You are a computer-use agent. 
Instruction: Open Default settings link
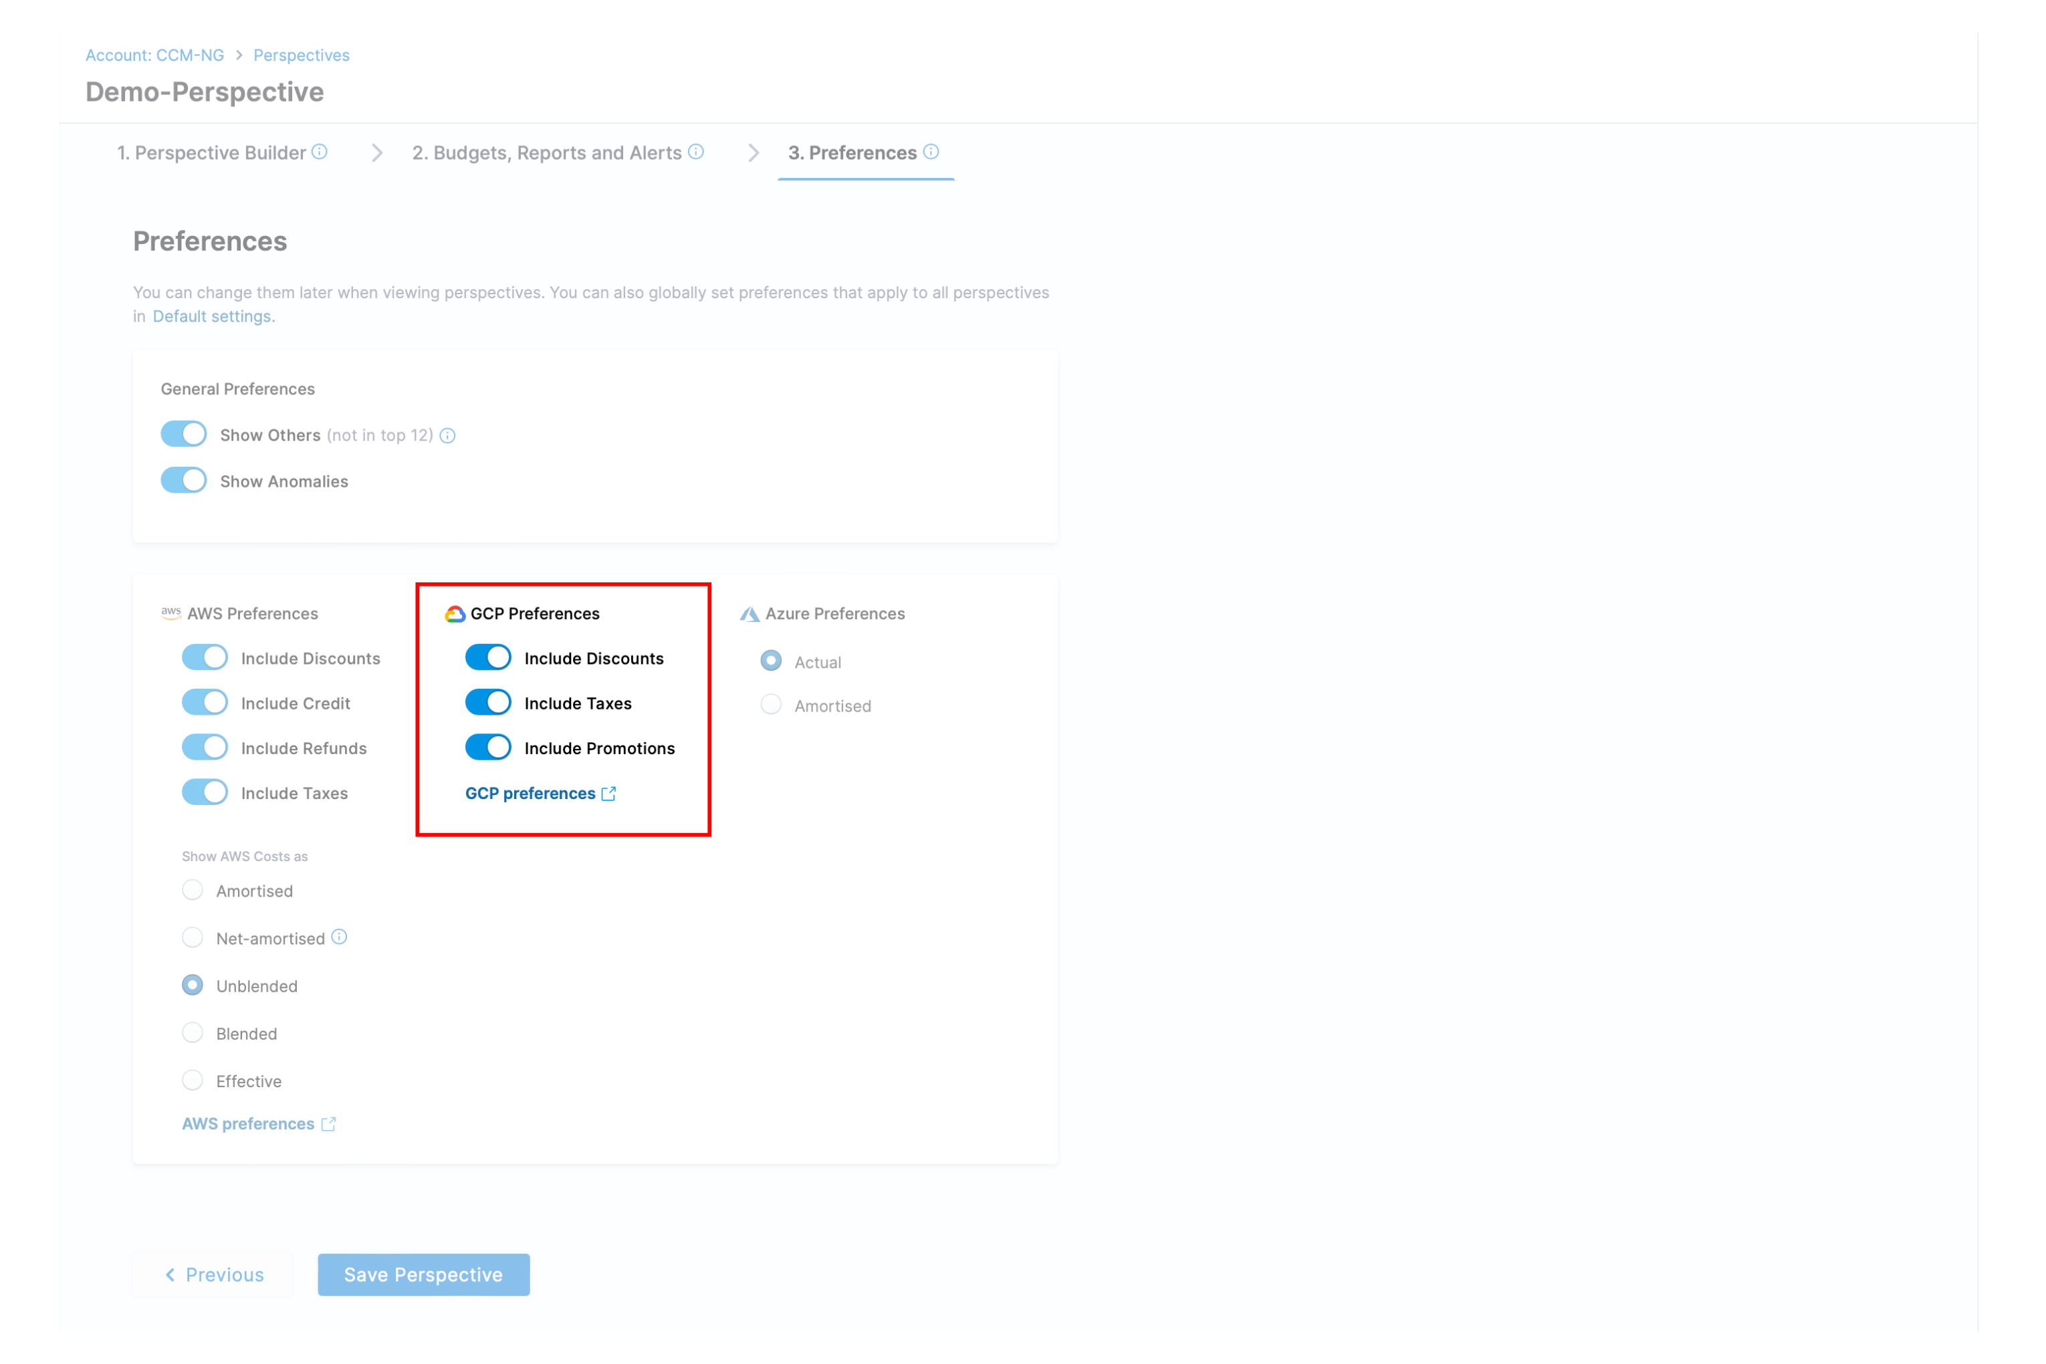pos(213,317)
